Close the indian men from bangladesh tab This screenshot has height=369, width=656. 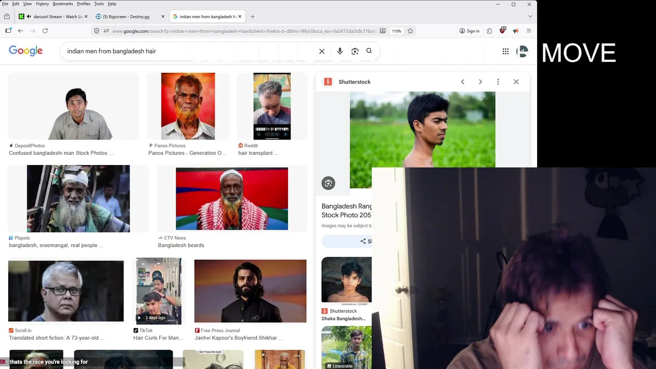(239, 16)
